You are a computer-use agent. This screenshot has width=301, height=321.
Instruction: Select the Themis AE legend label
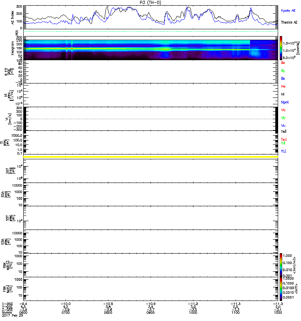(x=289, y=22)
